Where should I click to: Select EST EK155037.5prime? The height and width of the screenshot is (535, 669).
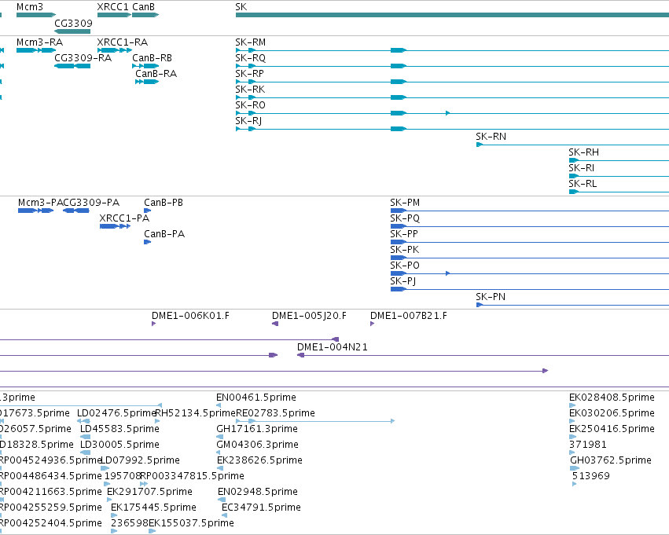[152, 532]
